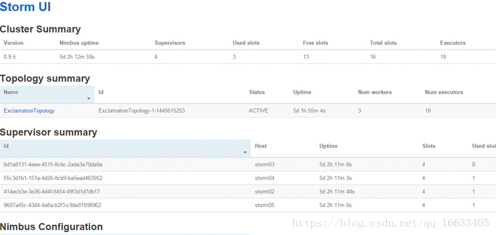
Task: Click the Free slots header
Action: [316, 42]
